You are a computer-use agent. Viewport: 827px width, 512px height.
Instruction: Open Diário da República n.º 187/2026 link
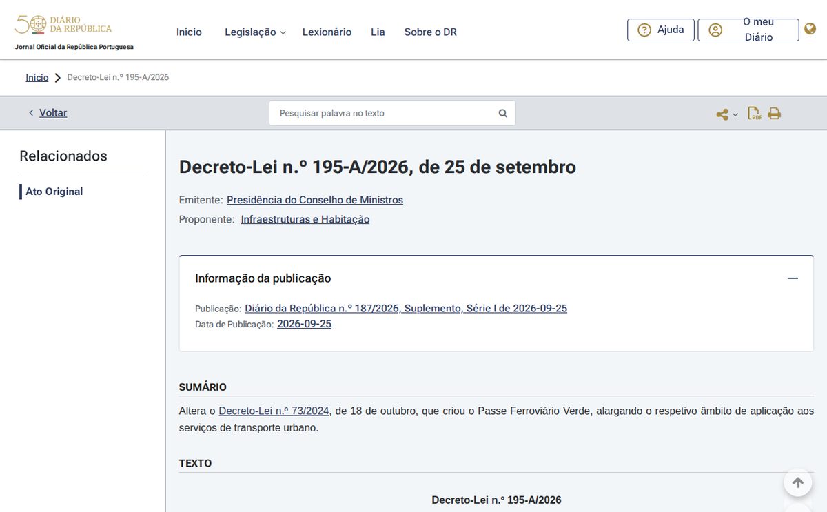point(406,309)
